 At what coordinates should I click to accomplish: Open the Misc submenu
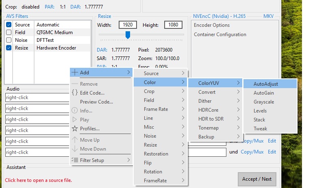click(161, 127)
